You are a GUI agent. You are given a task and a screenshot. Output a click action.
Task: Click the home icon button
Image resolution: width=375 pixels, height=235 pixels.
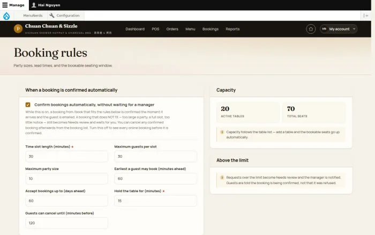311,29
